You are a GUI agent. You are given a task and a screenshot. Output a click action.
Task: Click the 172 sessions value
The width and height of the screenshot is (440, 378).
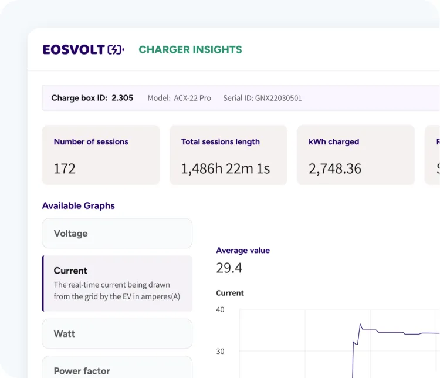click(65, 168)
